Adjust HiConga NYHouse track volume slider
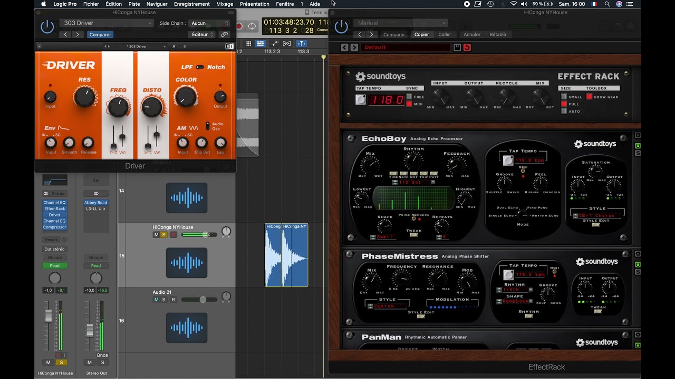 [x=199, y=235]
